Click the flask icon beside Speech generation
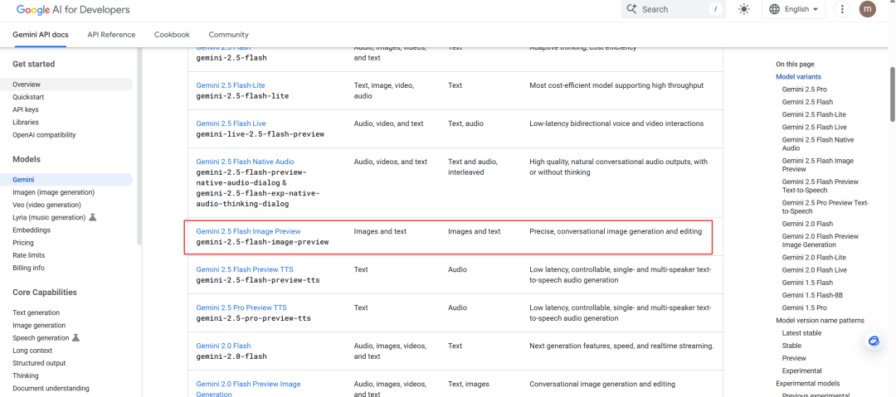The height and width of the screenshot is (397, 896). coord(75,338)
